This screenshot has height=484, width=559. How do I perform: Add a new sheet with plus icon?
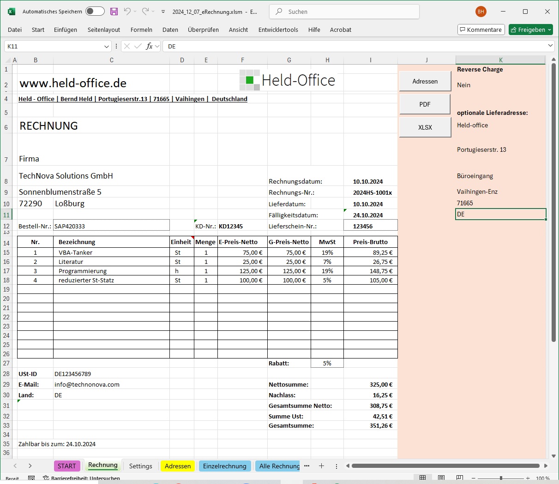(x=322, y=466)
